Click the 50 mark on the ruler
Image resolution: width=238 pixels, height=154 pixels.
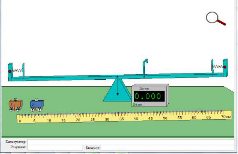tap(165, 118)
